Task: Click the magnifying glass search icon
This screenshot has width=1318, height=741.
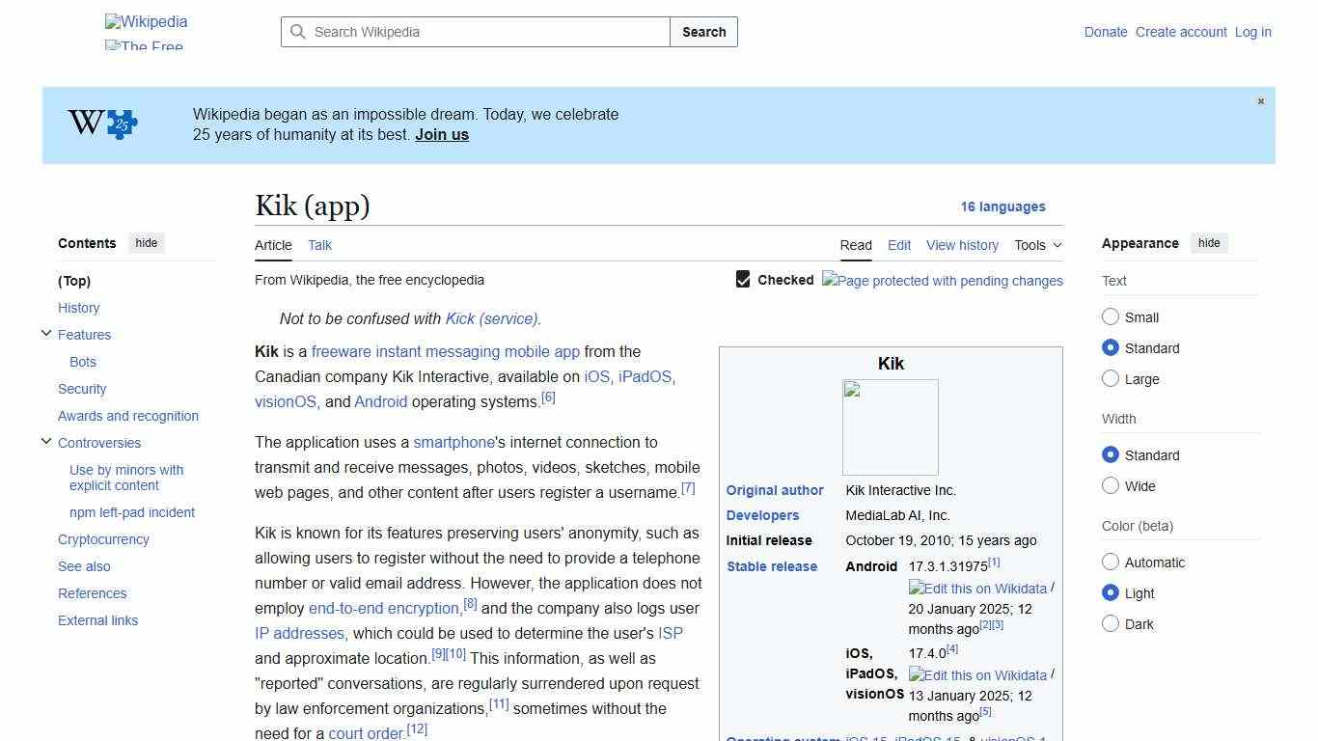Action: tap(298, 32)
